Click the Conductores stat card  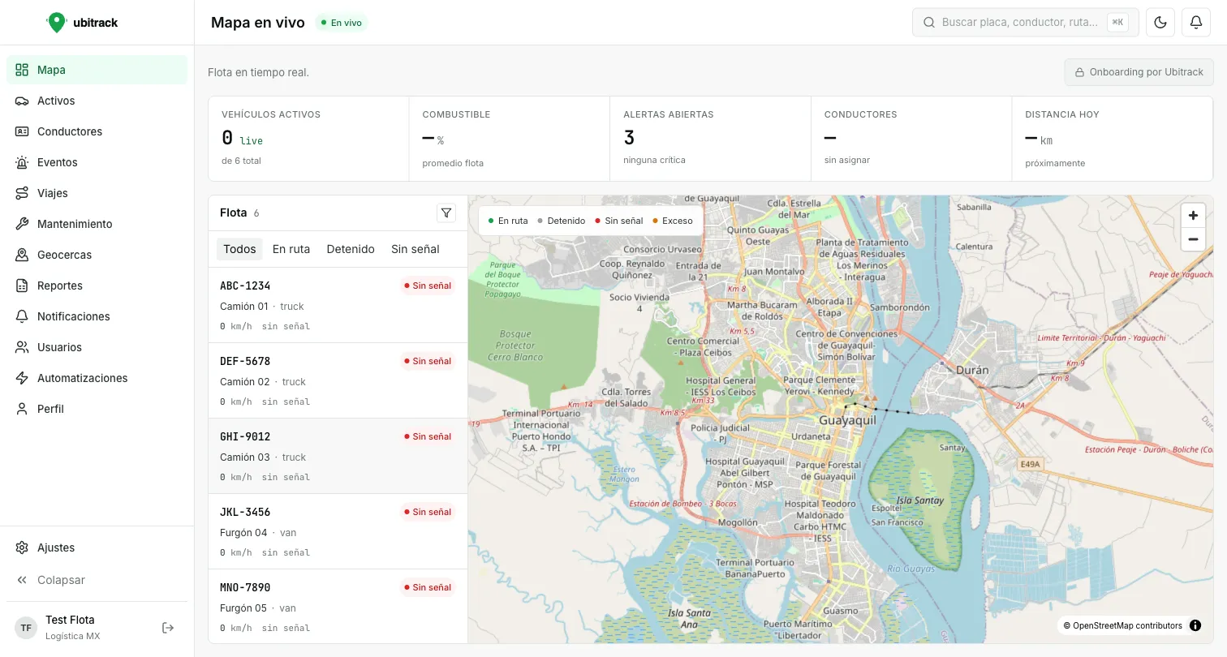pos(911,139)
